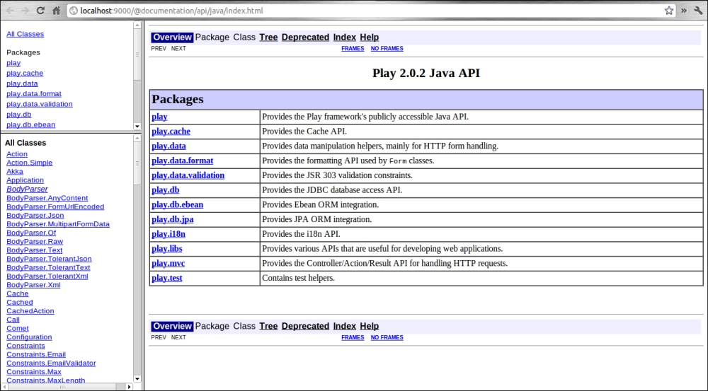Open the Action.Simple class

coord(29,163)
